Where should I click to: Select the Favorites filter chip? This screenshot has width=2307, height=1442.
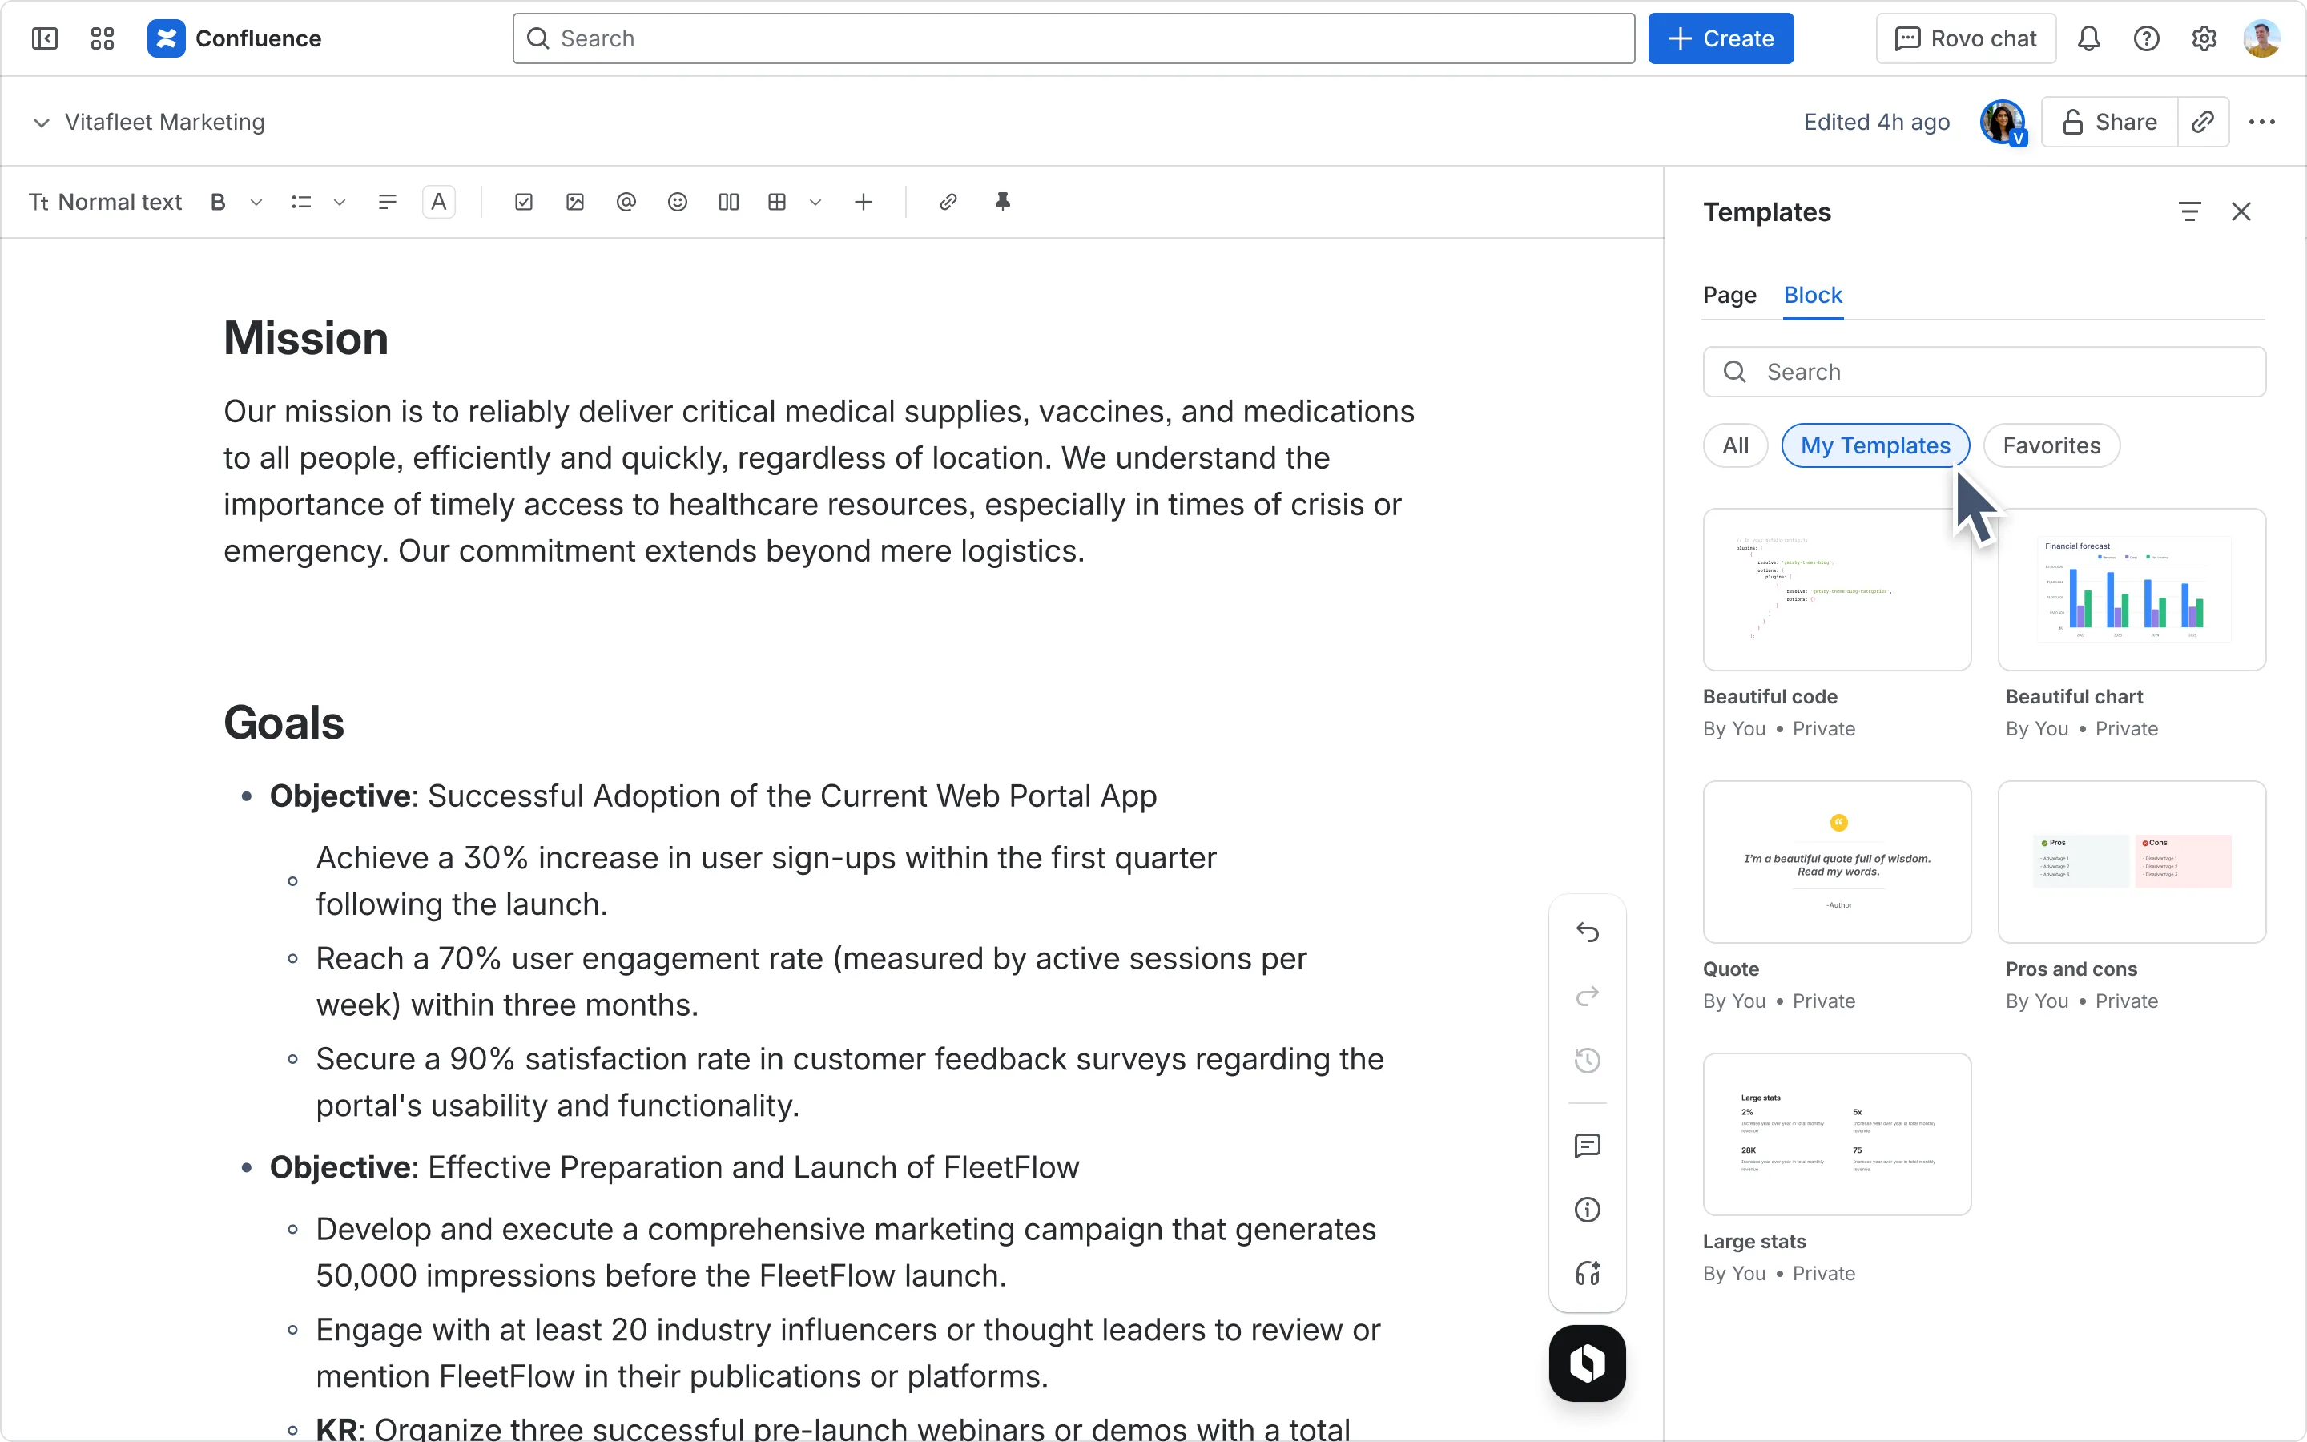(x=2051, y=445)
